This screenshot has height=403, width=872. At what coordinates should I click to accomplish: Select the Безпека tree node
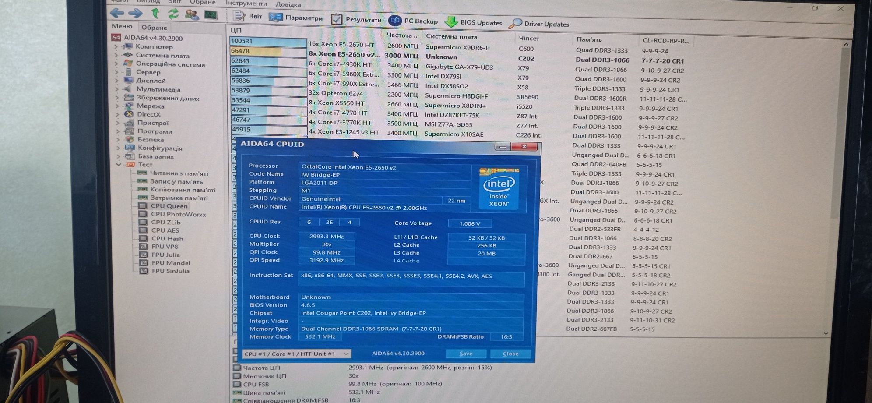[x=151, y=140]
